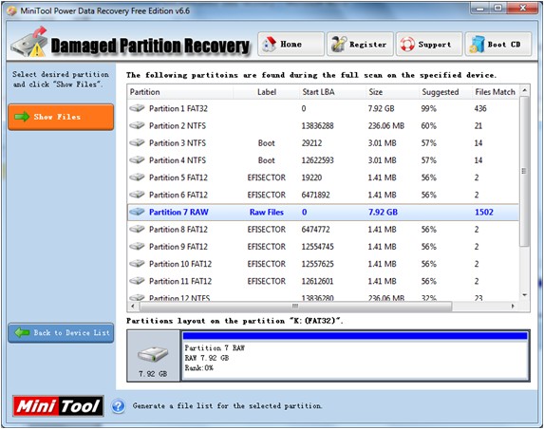Click the vertical scrollbar thumb
Image resolution: width=544 pixels, height=429 pixels.
click(525, 172)
